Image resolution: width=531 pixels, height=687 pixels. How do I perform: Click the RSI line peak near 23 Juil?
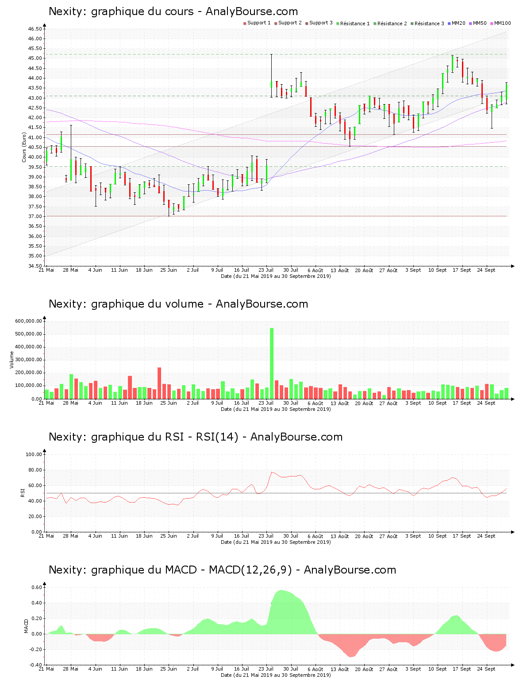[272, 472]
